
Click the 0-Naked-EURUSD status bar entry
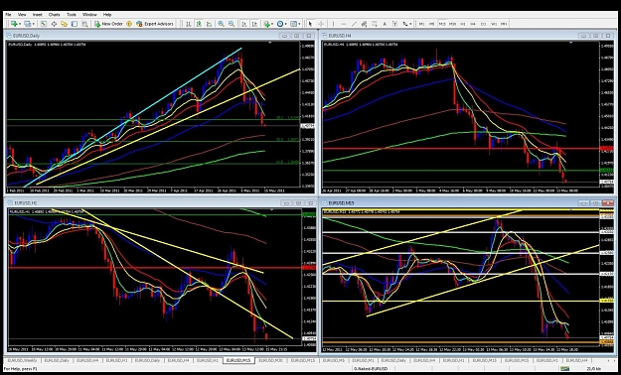(371, 369)
